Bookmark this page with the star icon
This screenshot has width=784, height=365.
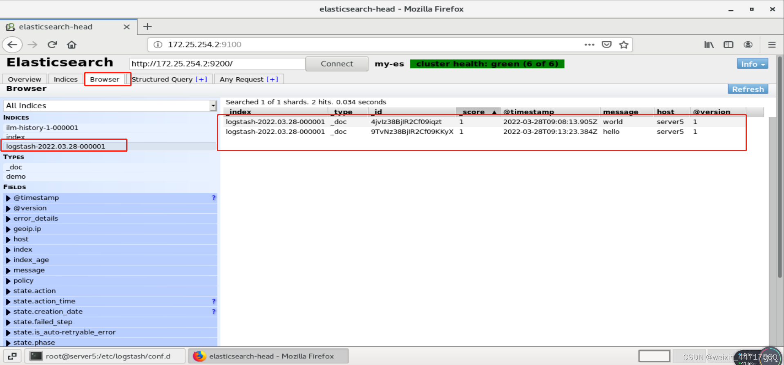point(623,45)
